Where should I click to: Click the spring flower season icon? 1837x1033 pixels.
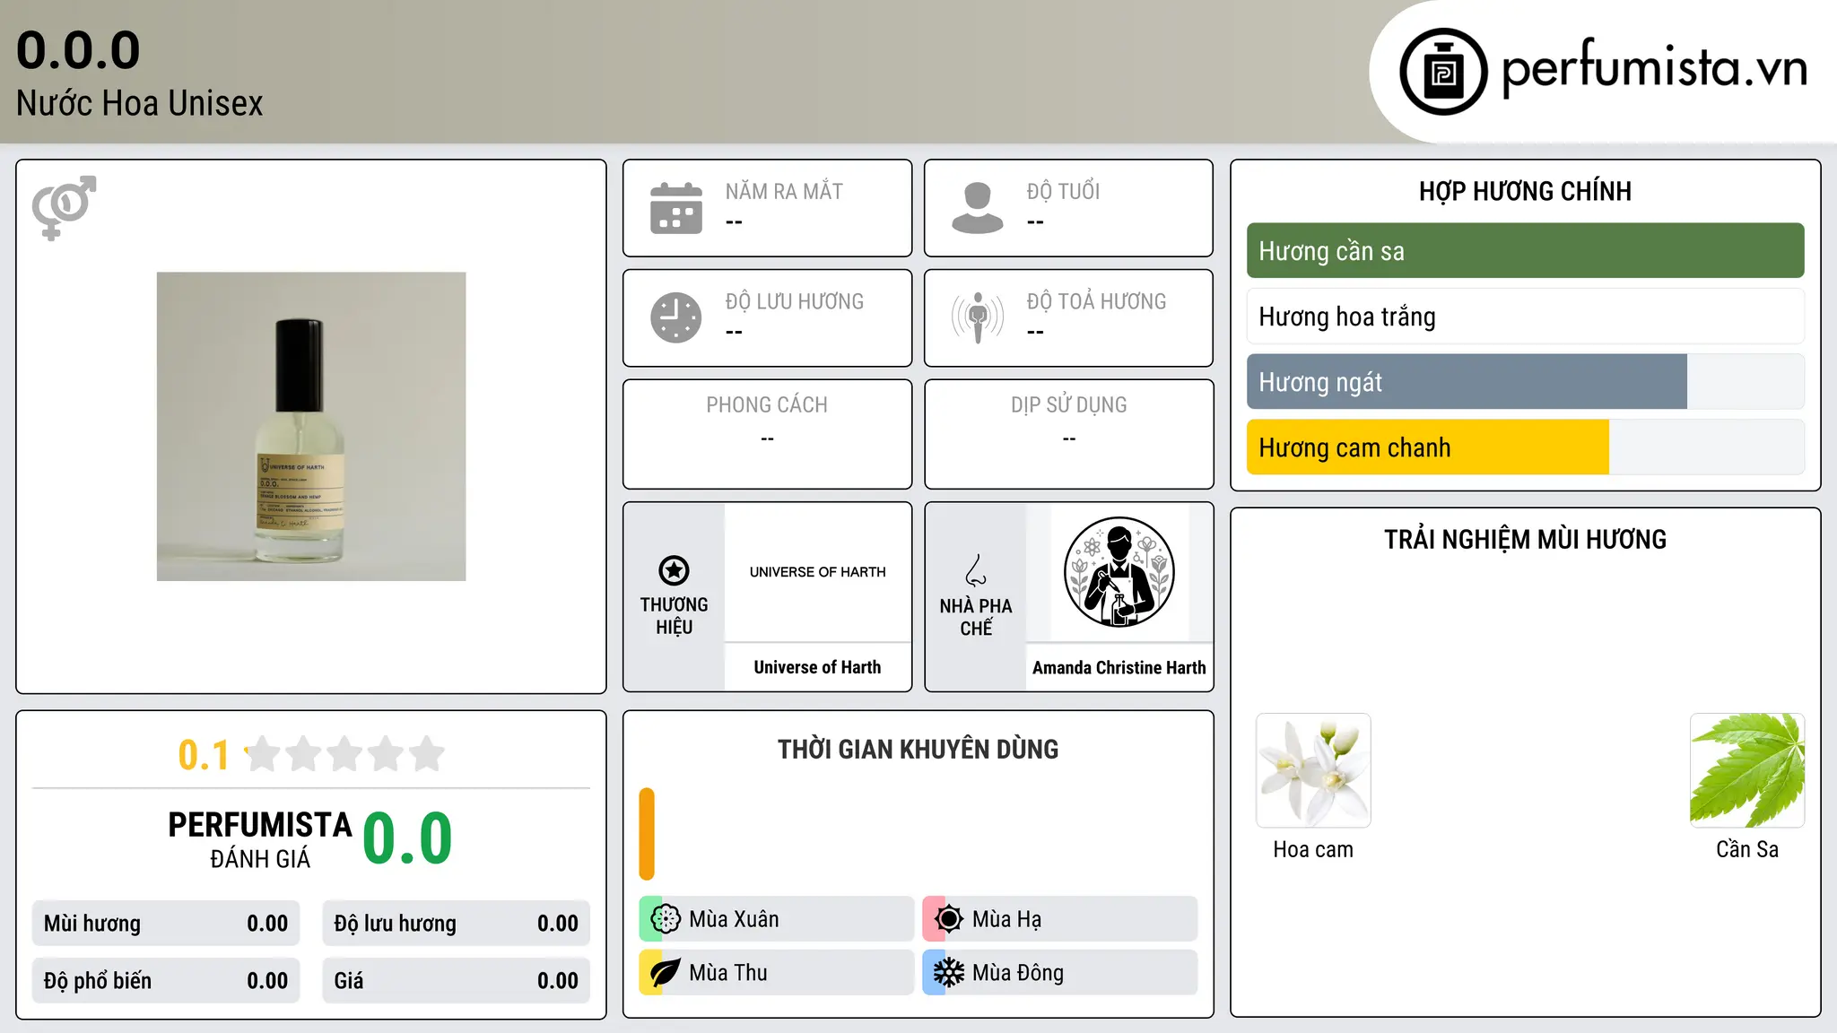(666, 919)
